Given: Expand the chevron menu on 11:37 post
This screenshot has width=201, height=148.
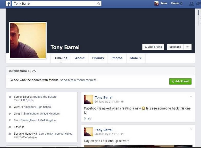Looking at the screenshot, I should pyautogui.click(x=191, y=129).
